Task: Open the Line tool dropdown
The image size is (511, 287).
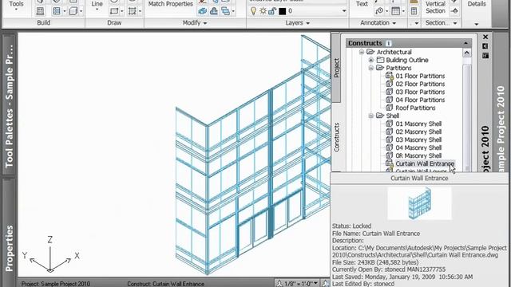Action: coord(97,10)
